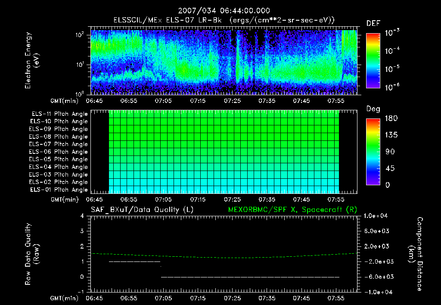
Task: Click the 07:55 tick label under the spectrogram
Action: (x=336, y=101)
